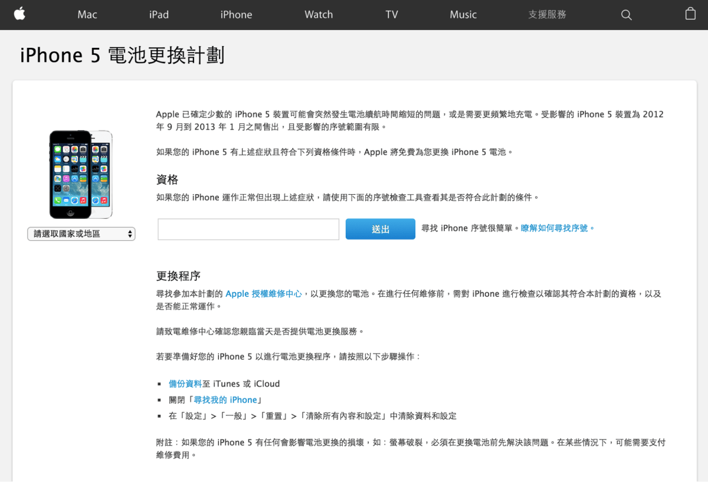Select iPhone in navigation bar
Image resolution: width=708 pixels, height=482 pixels.
click(236, 15)
